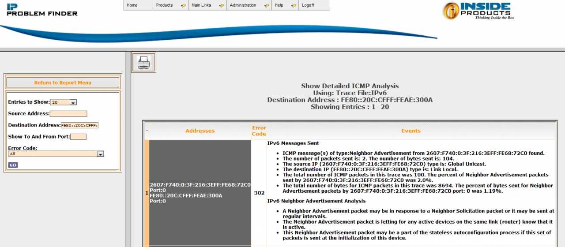Open the Administration menu
565x247 pixels.
pos(249,5)
